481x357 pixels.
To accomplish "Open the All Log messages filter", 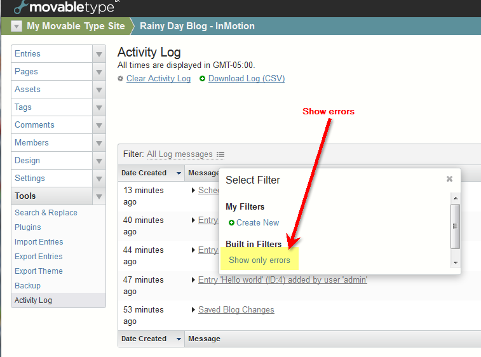I will click(x=179, y=154).
